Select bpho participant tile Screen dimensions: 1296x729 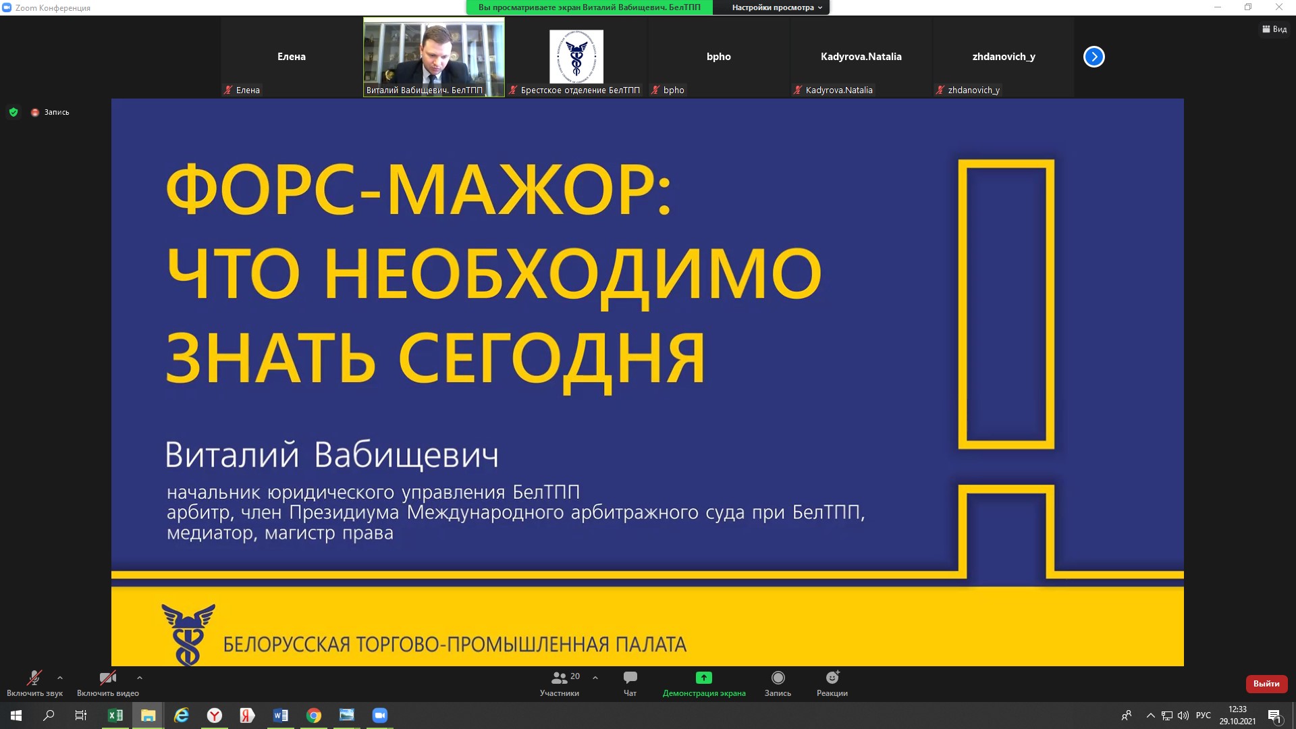tap(719, 57)
